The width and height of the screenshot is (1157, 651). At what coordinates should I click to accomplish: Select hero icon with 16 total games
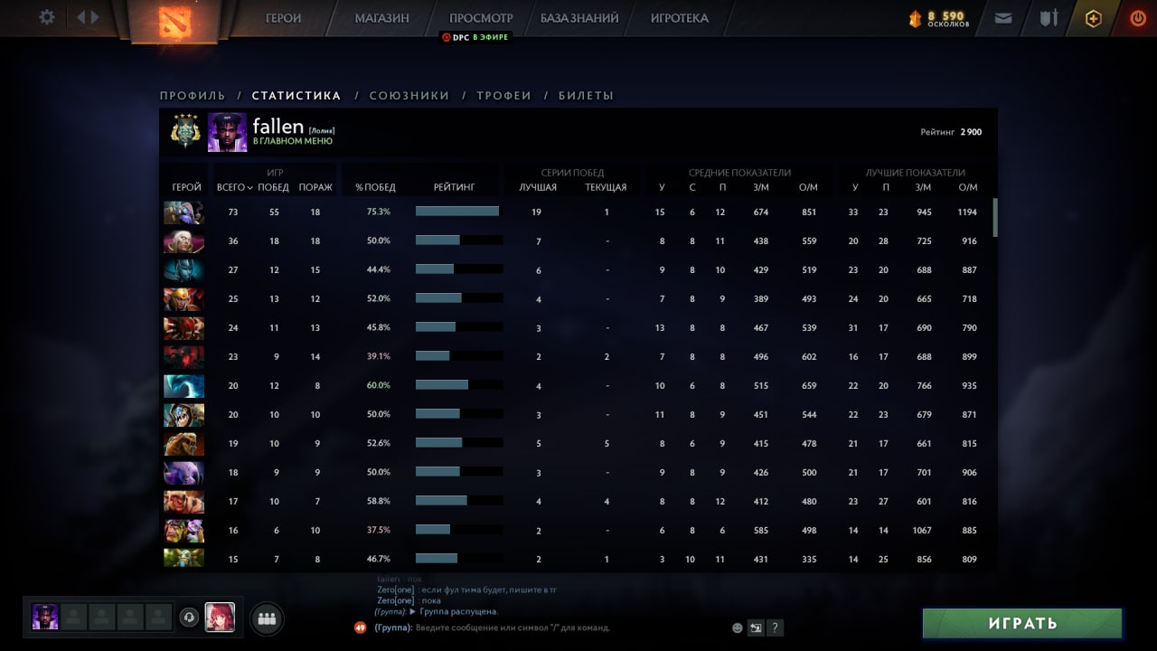[183, 531]
